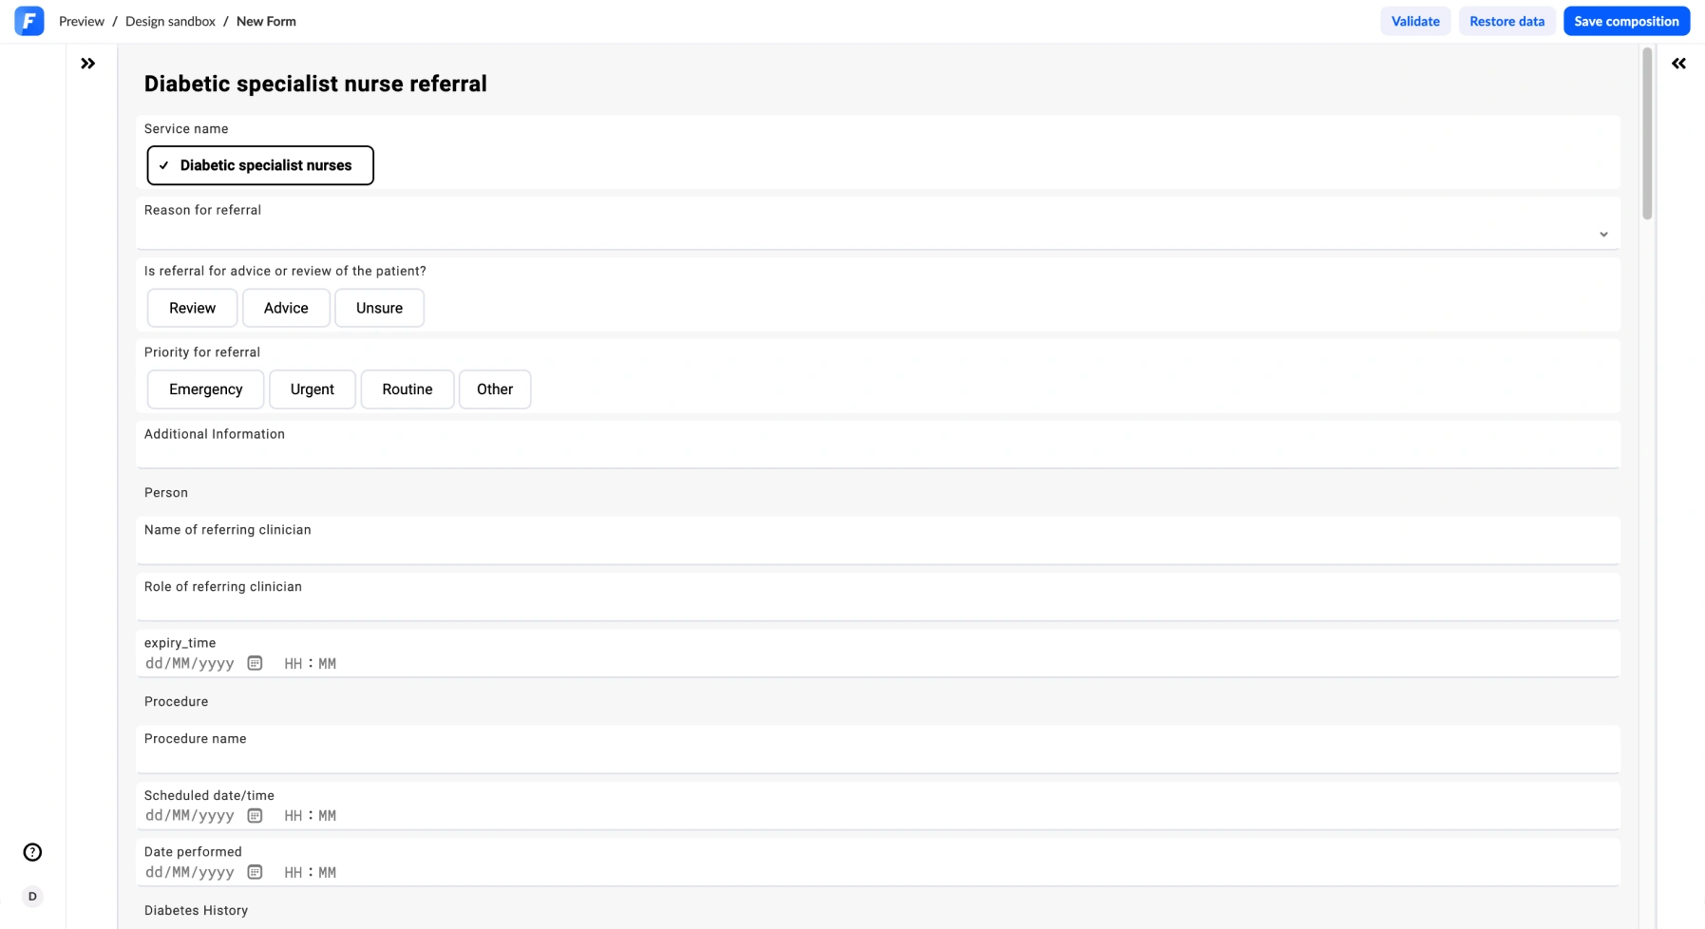Open Reason for referral dropdown
The width and height of the screenshot is (1705, 929).
tap(1602, 234)
